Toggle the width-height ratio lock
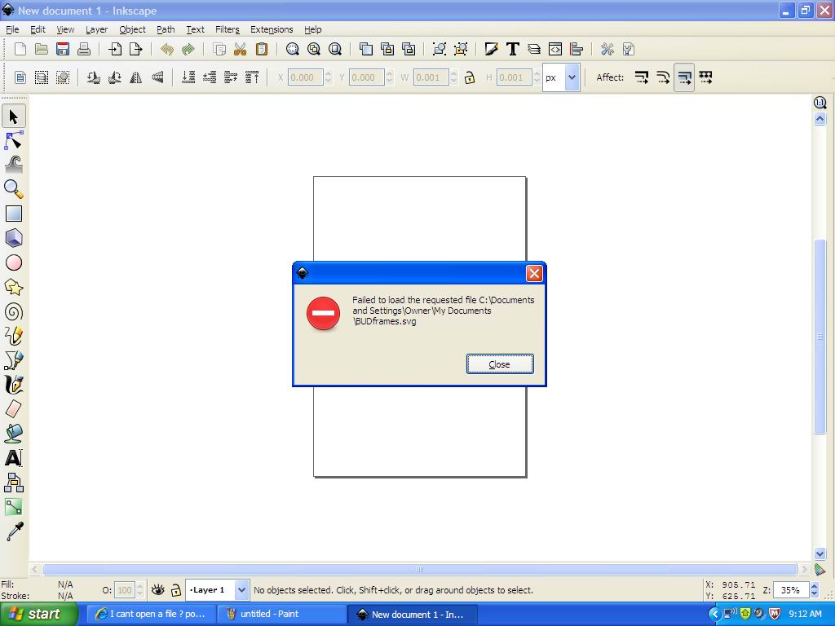Screen dimensions: 835x626 point(471,77)
